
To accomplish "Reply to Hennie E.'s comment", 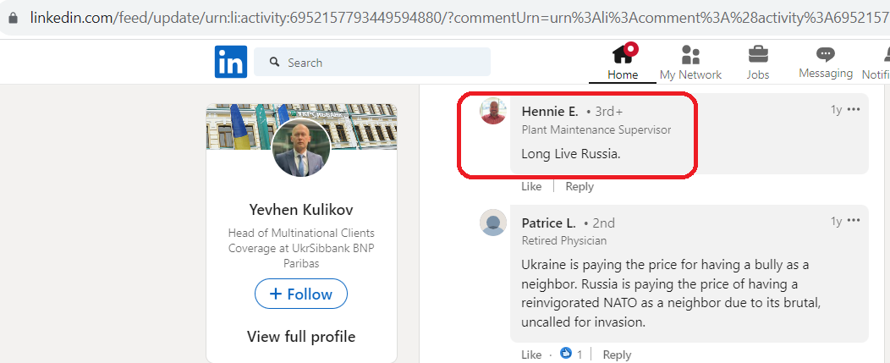I will [580, 186].
